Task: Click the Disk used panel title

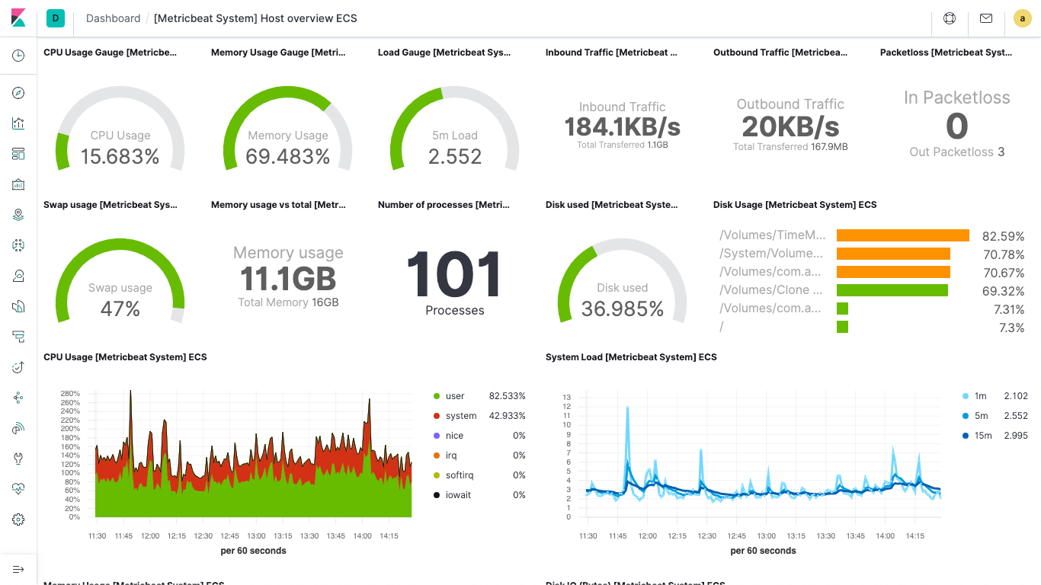Action: pos(612,205)
